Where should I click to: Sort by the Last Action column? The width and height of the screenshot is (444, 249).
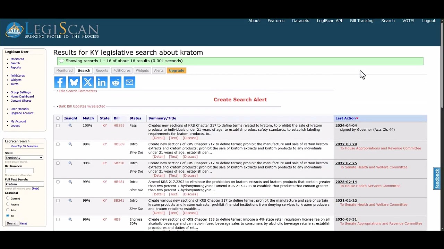(347, 118)
